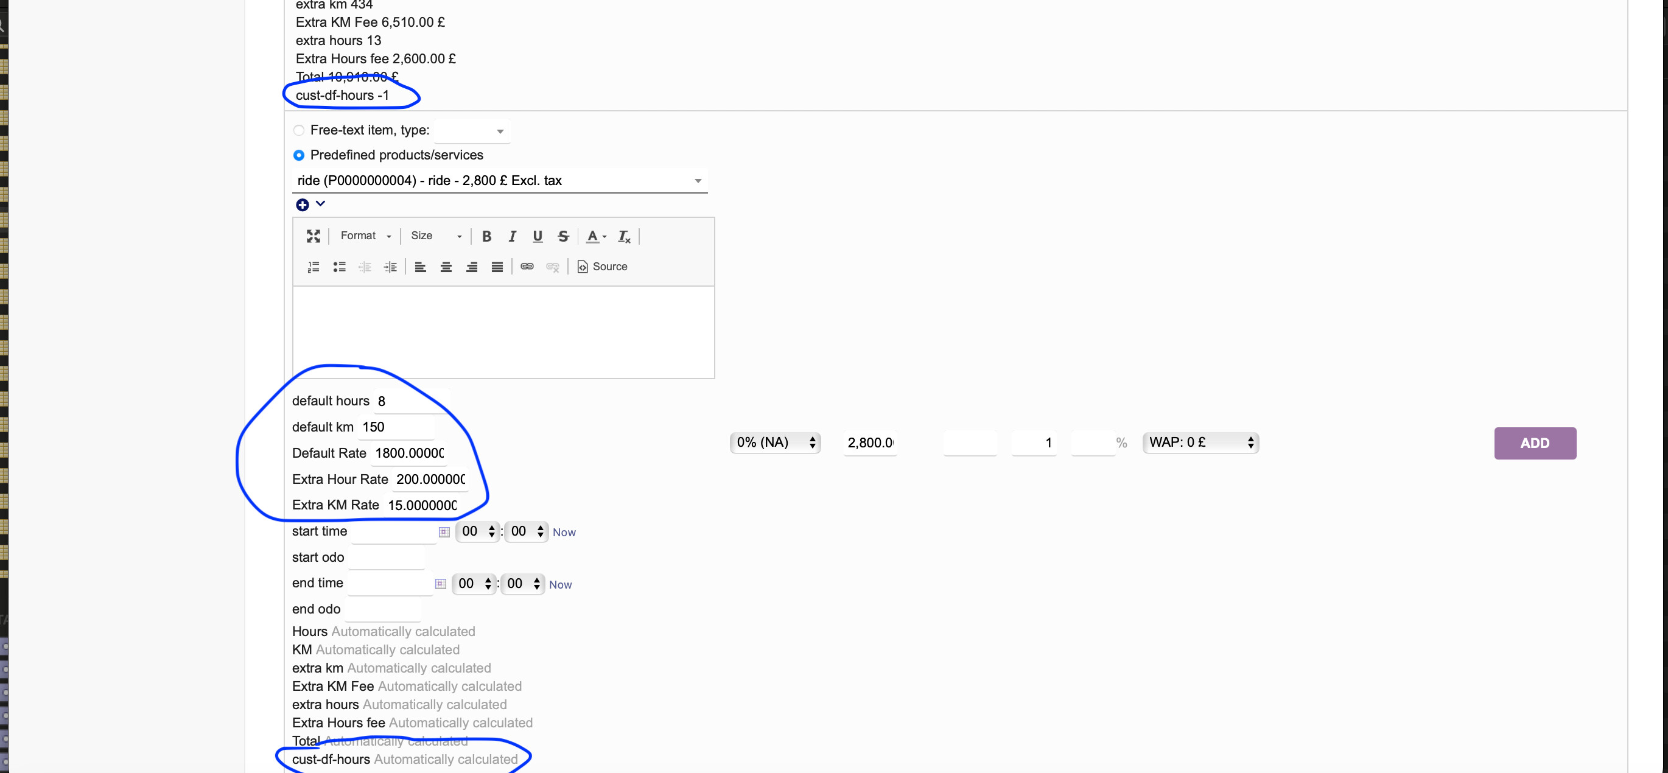This screenshot has height=773, width=1668.
Task: Insert a link in editor
Action: (x=527, y=267)
